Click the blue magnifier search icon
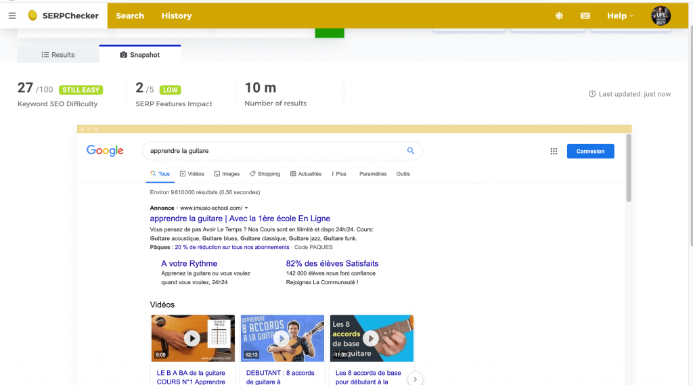 411,151
